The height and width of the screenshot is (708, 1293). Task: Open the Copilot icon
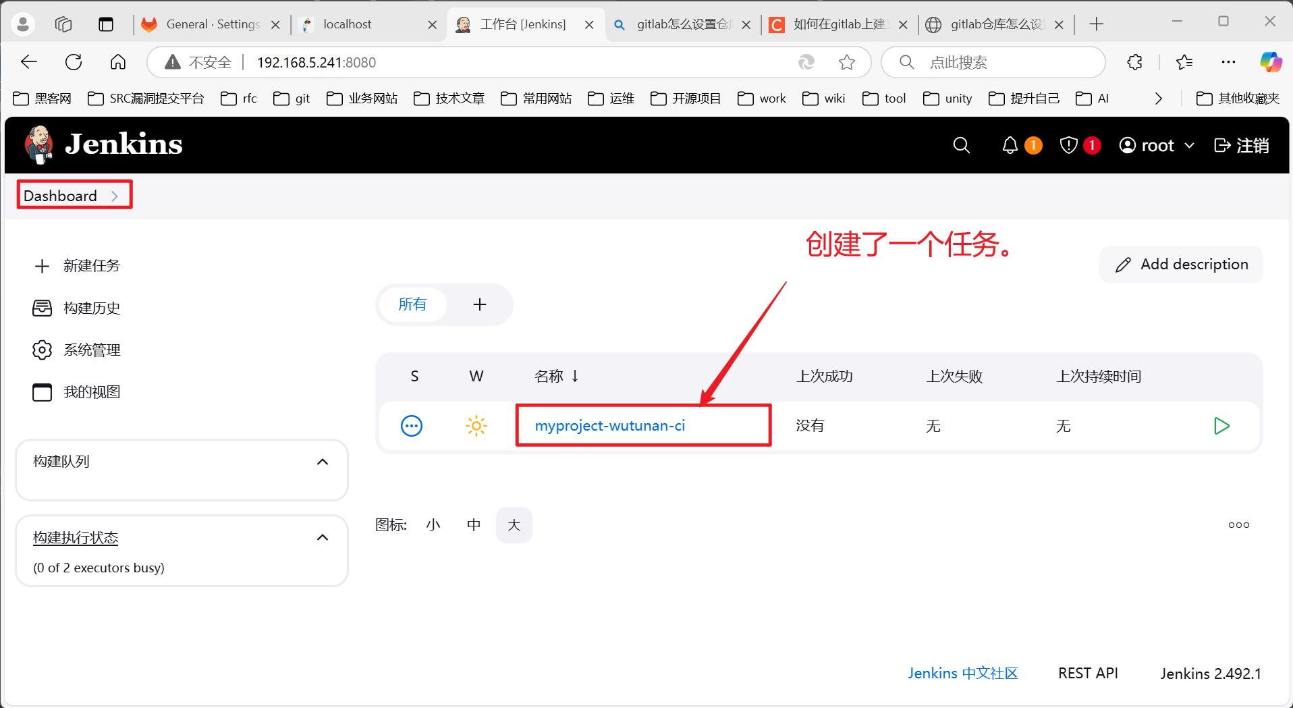point(1271,63)
